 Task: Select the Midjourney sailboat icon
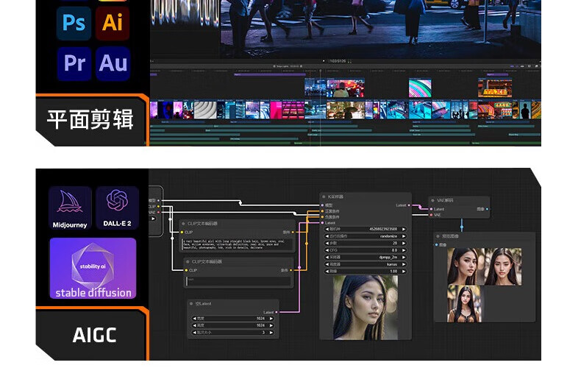70,207
